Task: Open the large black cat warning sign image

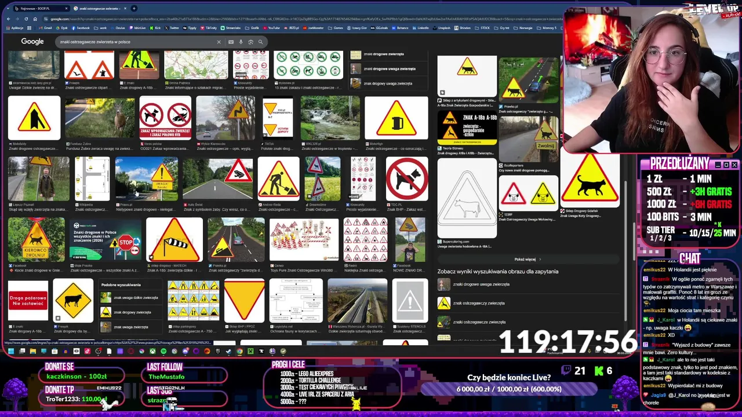Action: tap(590, 181)
